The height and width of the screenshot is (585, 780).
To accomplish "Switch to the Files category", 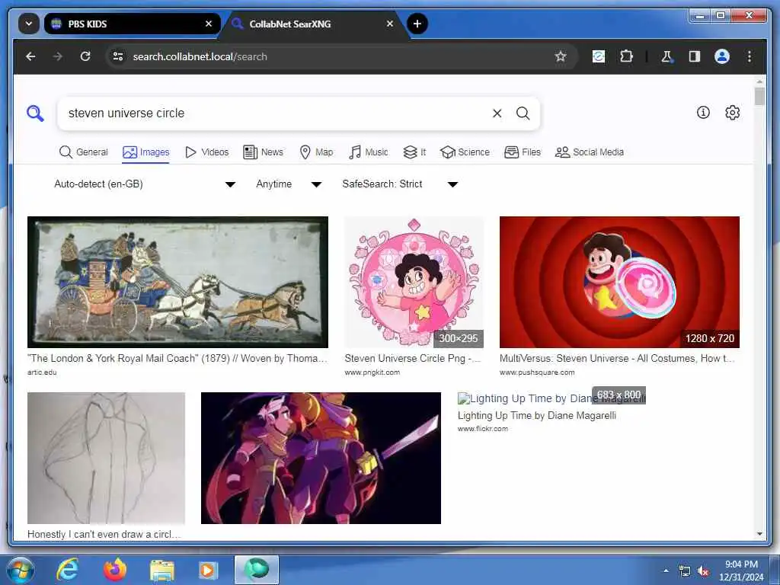I will click(x=523, y=152).
